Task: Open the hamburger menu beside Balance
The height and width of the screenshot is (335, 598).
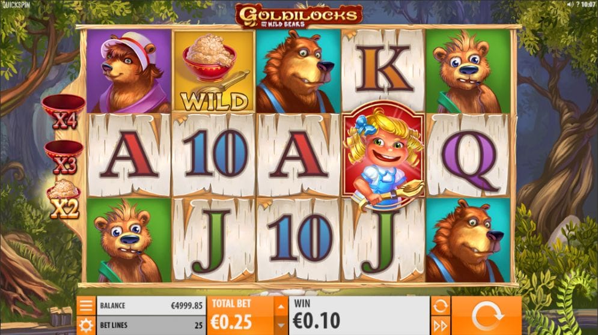Action: [x=86, y=305]
